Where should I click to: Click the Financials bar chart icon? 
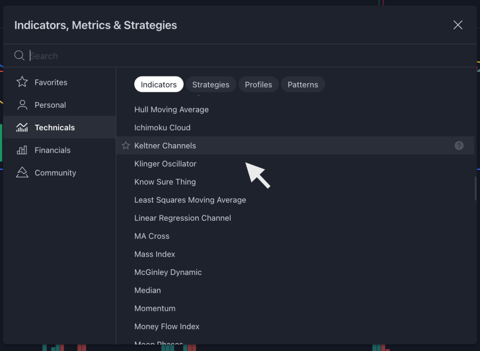22,150
